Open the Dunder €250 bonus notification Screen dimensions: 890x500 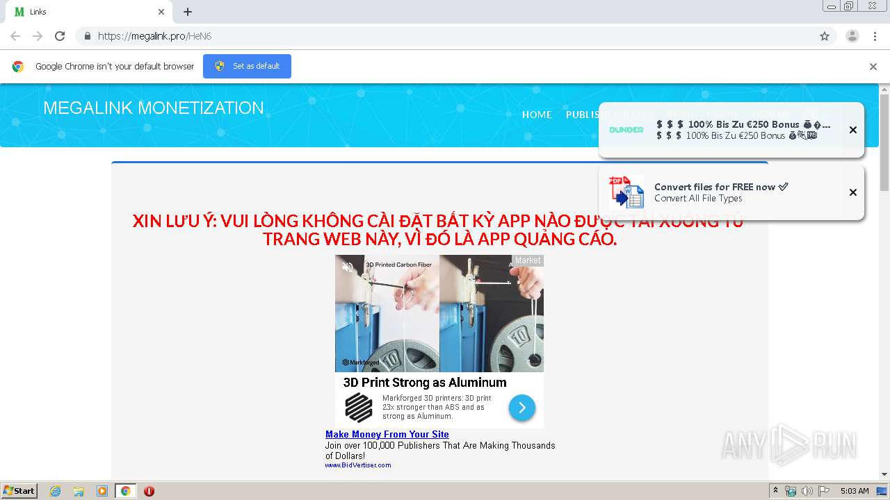click(731, 130)
